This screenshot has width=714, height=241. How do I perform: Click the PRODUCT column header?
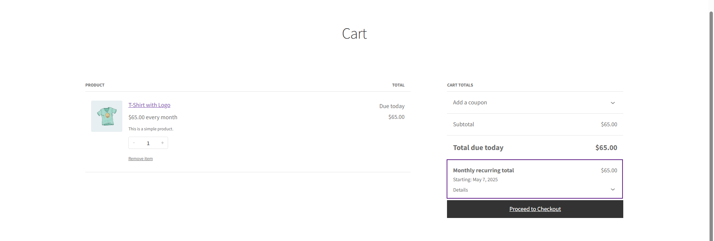coord(95,85)
